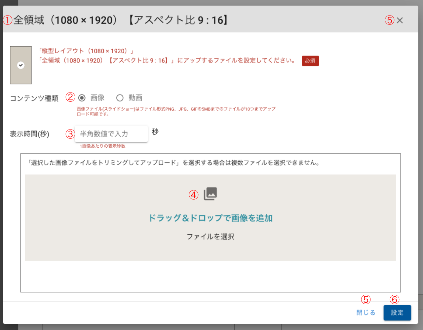
Task: Focus the 表示時間 seconds input field
Action: tap(111, 134)
